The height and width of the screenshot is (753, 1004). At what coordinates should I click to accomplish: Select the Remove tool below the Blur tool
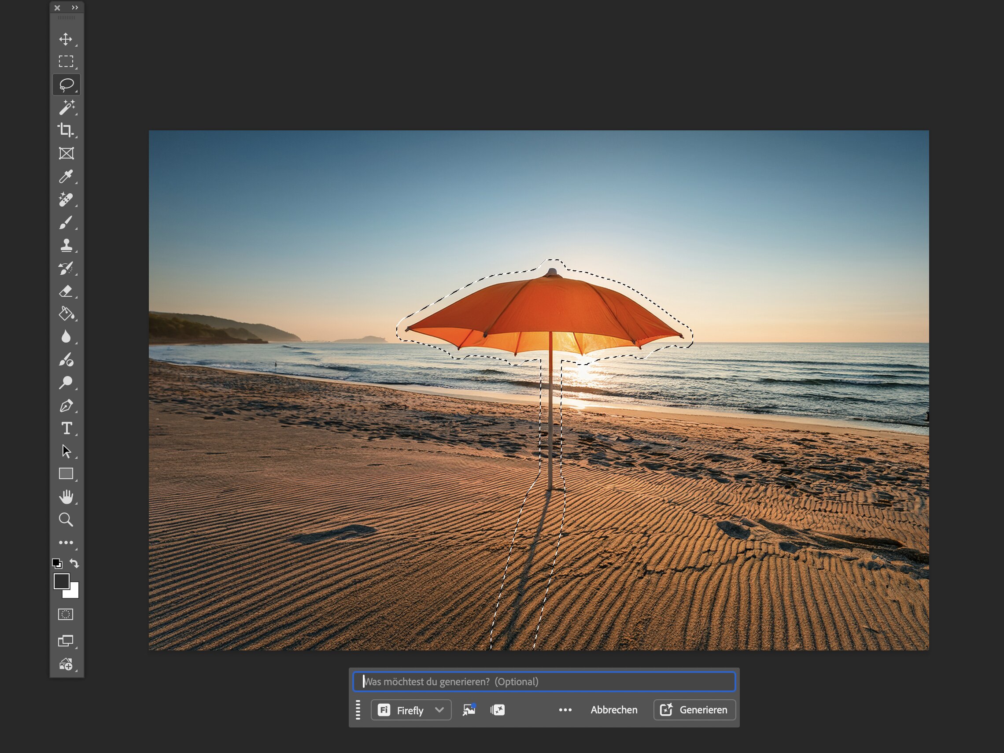point(66,360)
